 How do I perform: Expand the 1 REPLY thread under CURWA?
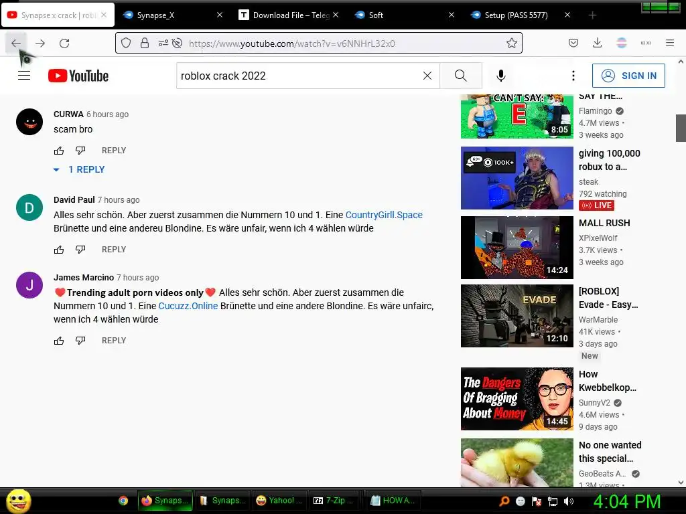click(79, 169)
